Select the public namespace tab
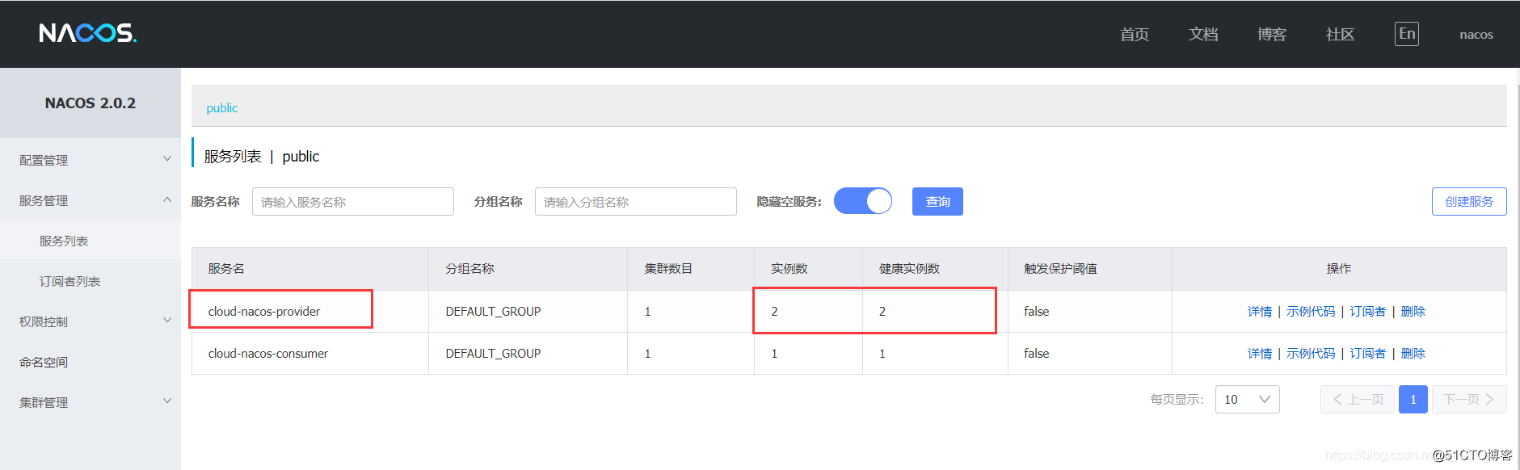This screenshot has height=470, width=1520. (x=222, y=108)
